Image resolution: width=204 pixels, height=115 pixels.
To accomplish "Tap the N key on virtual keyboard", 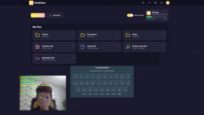I will point(114,94).
